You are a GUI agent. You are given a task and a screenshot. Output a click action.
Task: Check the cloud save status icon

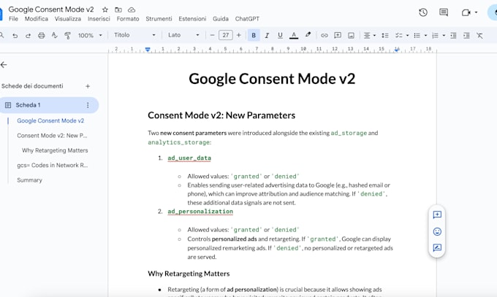[x=132, y=9]
